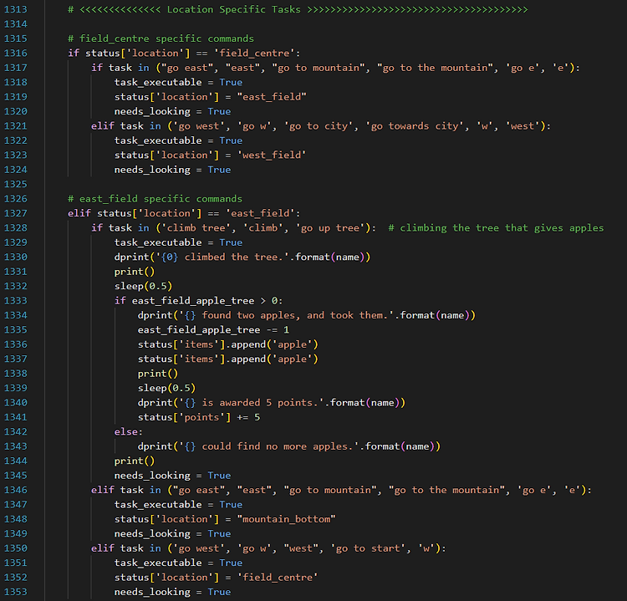Click 'needs_looking = True' on line 1345

pyautogui.click(x=172, y=476)
